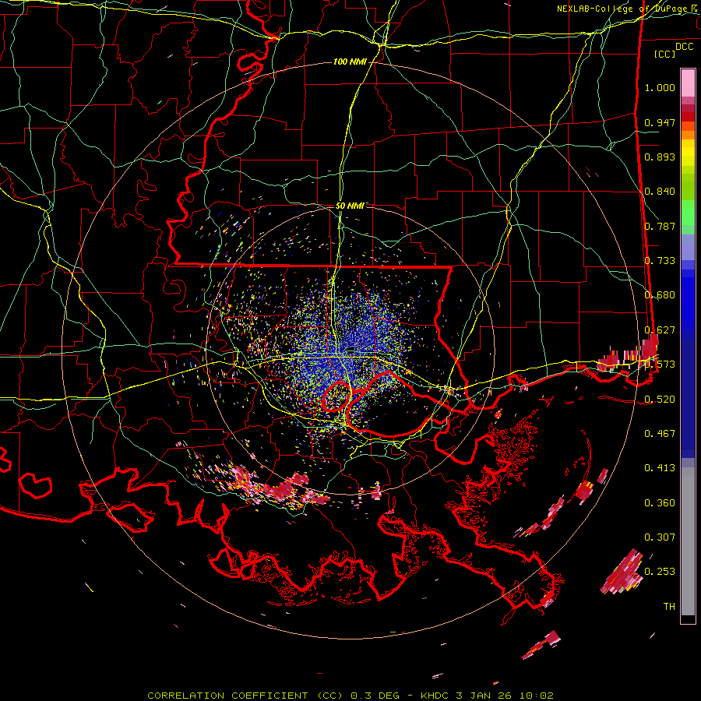
Task: Pick the yellow segment of color bar
Action: pyautogui.click(x=688, y=156)
